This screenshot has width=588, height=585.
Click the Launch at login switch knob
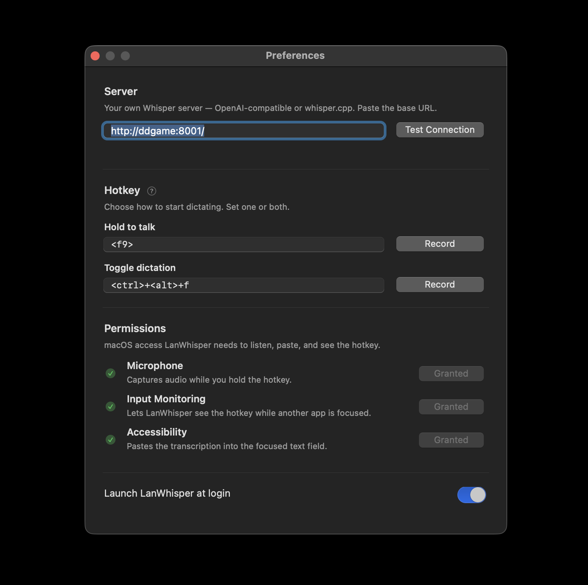coord(477,495)
